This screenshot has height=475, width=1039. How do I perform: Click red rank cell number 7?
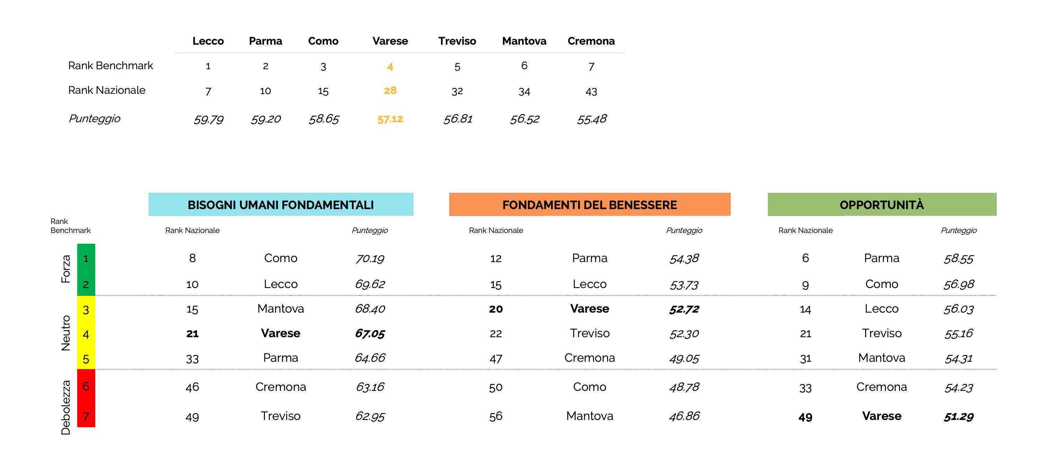coord(86,415)
